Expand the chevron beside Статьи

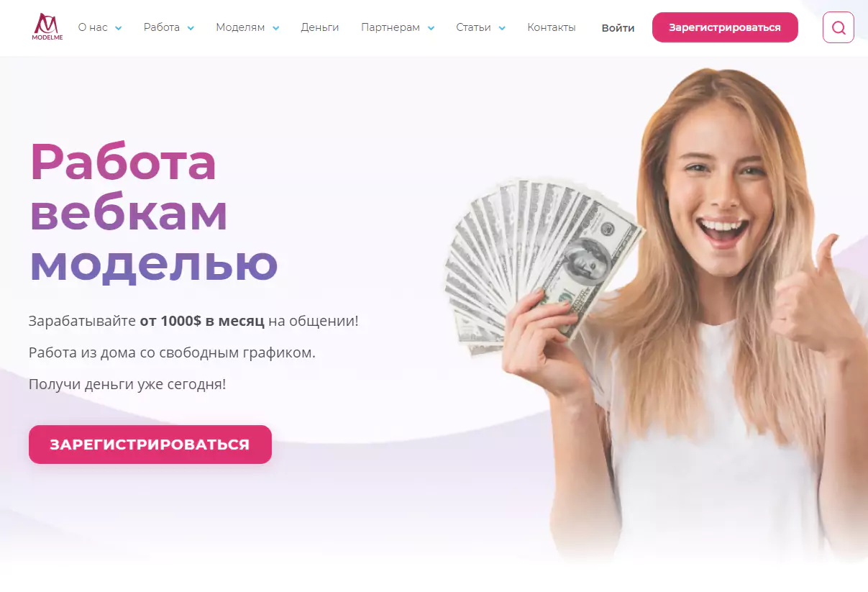502,28
